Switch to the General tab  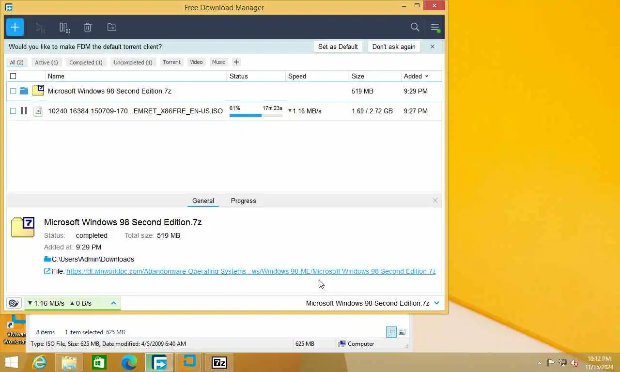(x=203, y=201)
